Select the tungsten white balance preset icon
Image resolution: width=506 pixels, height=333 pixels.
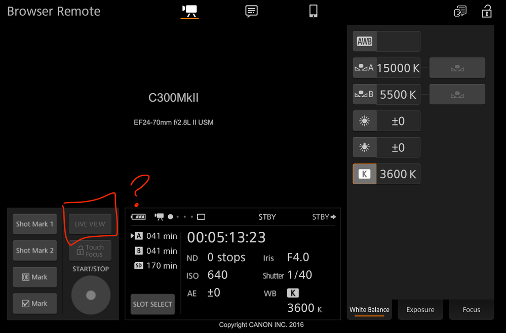(364, 147)
